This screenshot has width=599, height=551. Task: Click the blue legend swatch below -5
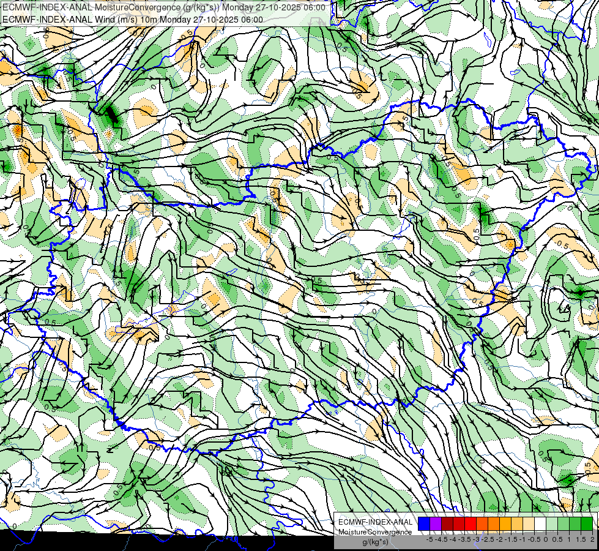pyautogui.click(x=424, y=523)
